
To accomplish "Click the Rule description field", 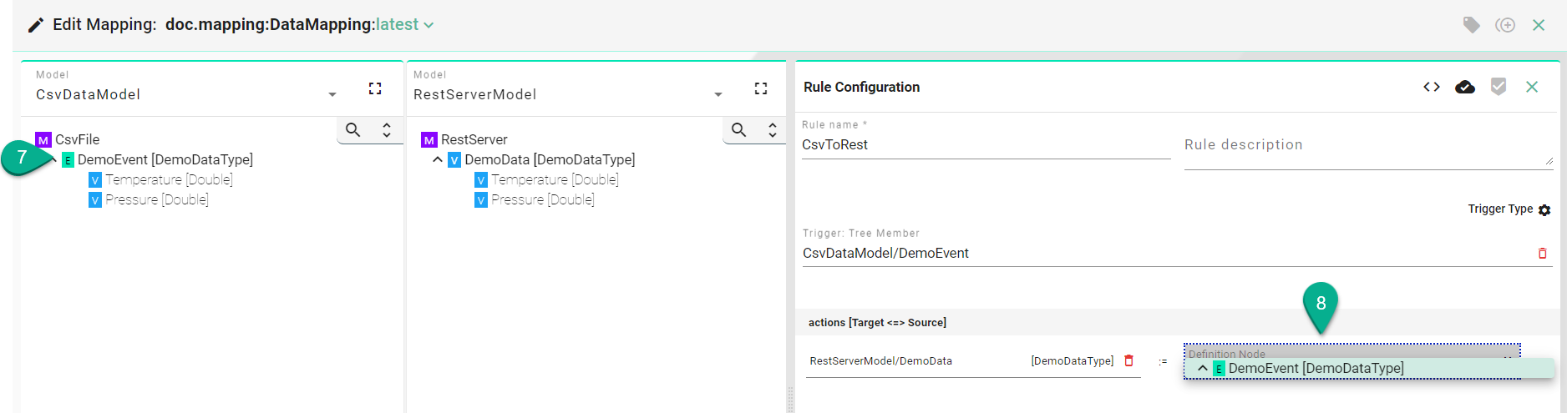I will coord(1367,145).
